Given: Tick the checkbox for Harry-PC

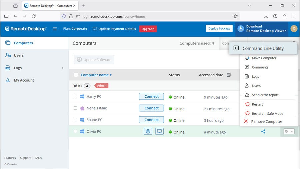Looking at the screenshot, I should 75,97.
